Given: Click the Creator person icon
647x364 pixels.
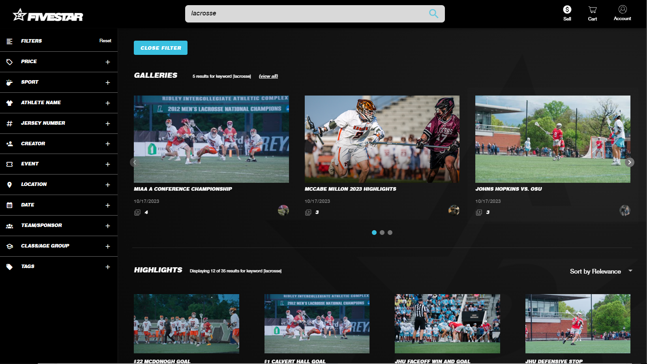Looking at the screenshot, I should pyautogui.click(x=9, y=144).
